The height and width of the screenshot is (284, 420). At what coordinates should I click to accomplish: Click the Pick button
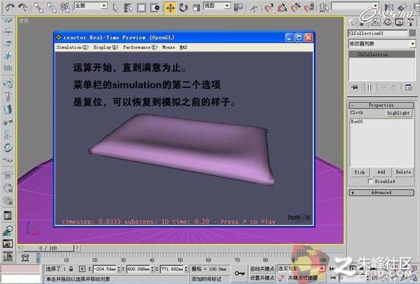[x=359, y=172]
